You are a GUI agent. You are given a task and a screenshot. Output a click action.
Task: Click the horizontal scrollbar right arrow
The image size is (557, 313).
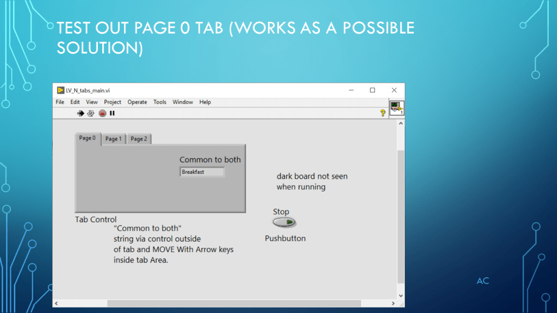pyautogui.click(x=393, y=303)
